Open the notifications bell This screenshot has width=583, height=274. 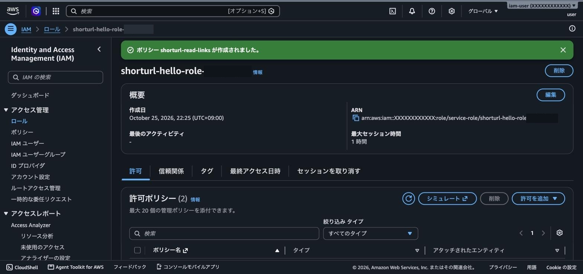pyautogui.click(x=412, y=11)
